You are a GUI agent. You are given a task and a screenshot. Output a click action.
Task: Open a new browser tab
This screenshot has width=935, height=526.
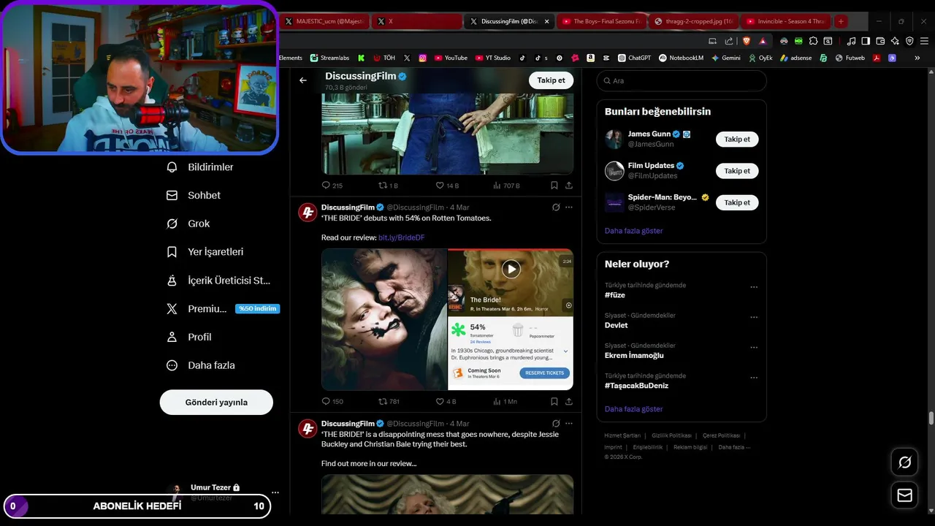841,21
